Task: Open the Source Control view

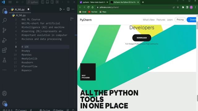Action: (4, 30)
